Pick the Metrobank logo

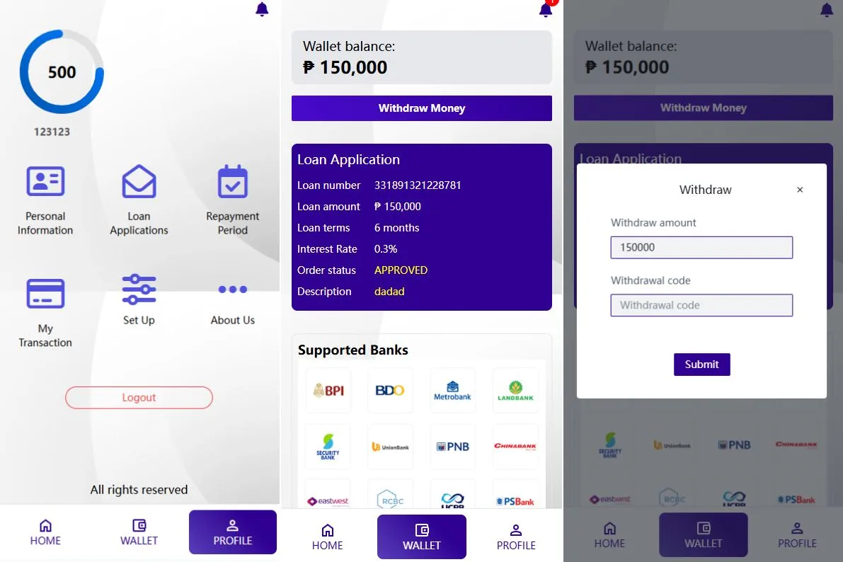tap(452, 390)
